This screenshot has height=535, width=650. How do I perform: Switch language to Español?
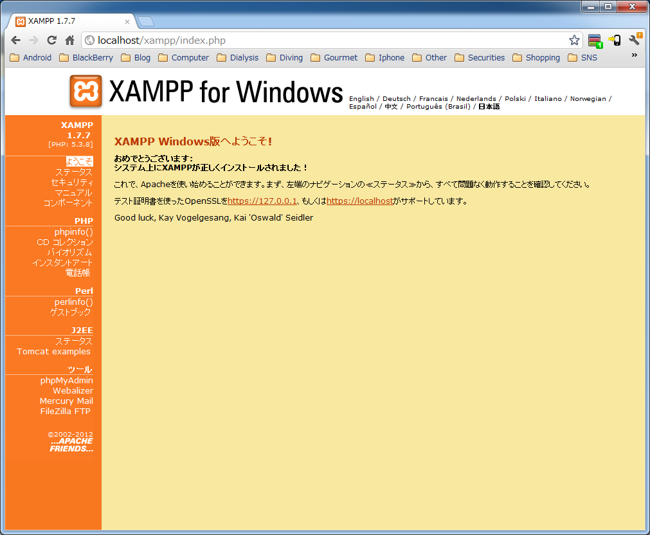(363, 107)
